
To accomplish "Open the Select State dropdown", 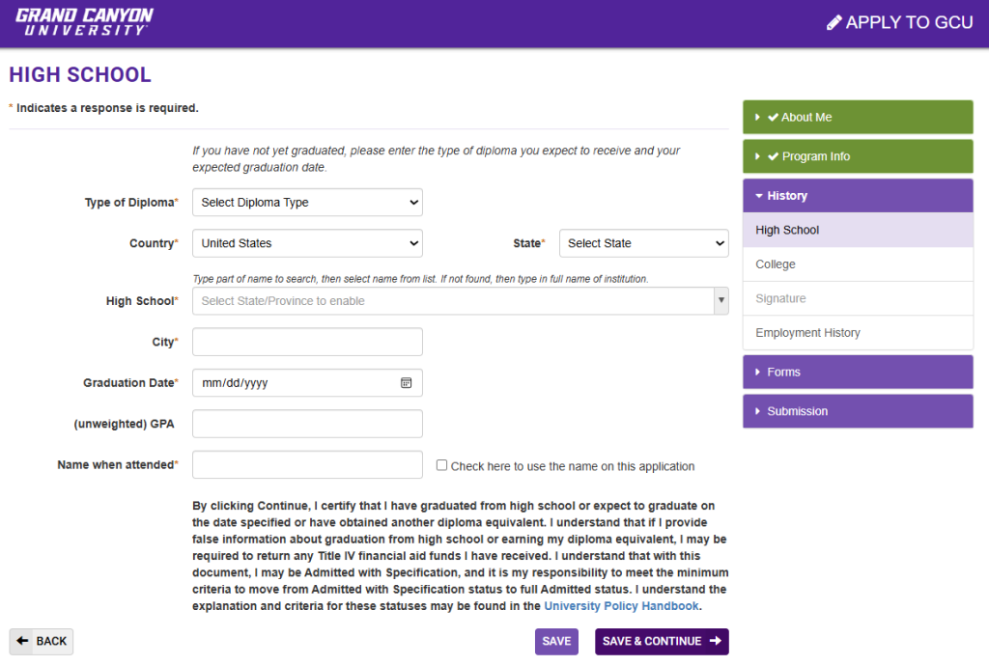I will click(643, 243).
